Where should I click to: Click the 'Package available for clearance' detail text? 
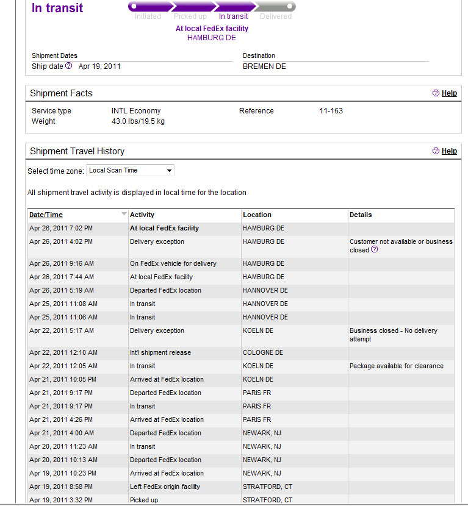396,366
